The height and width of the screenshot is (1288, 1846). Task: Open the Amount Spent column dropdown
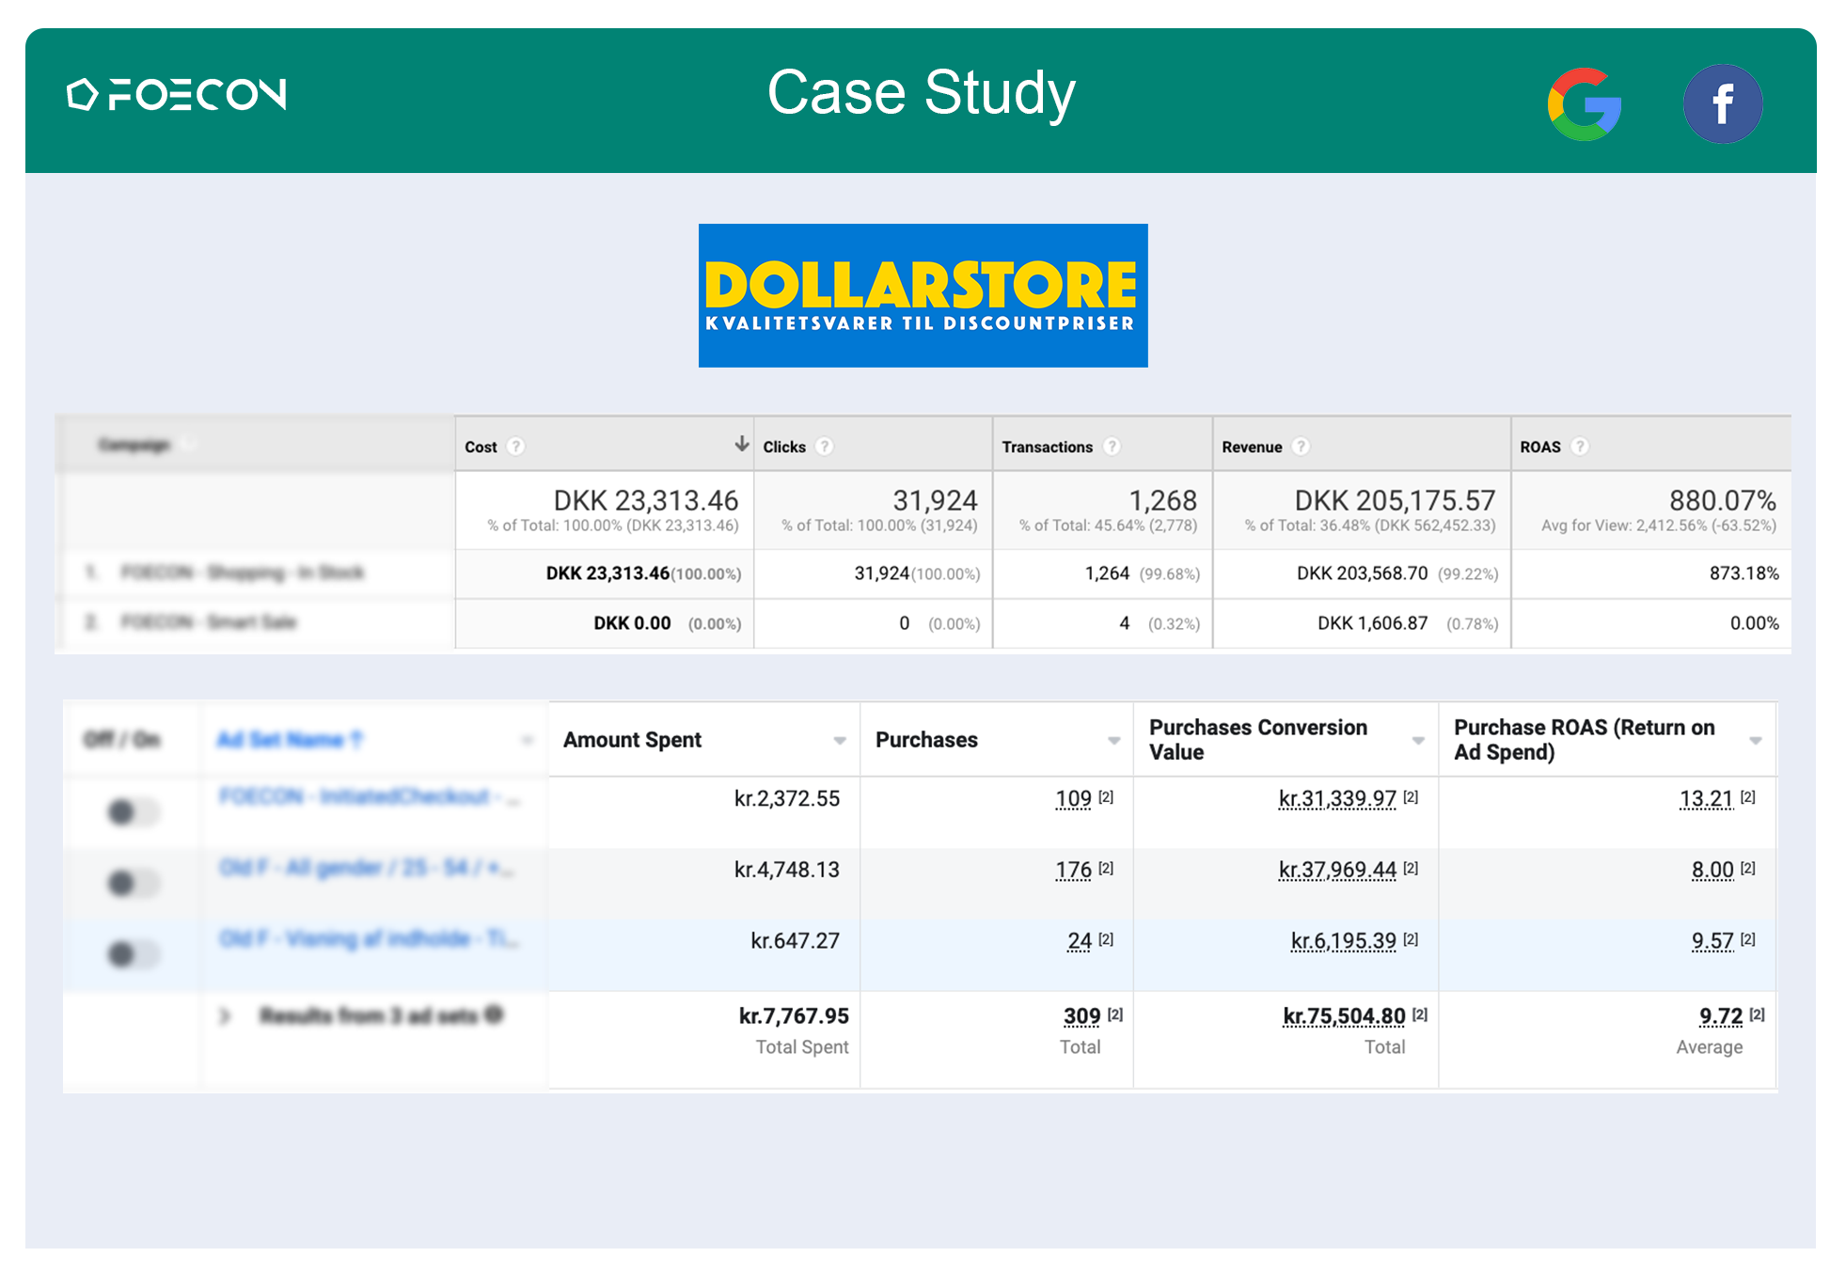[840, 741]
